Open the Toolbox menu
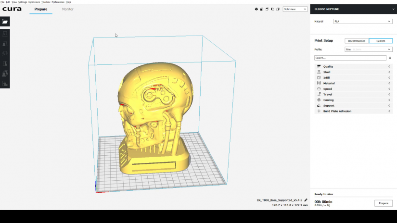The image size is (397, 223). (46, 2)
